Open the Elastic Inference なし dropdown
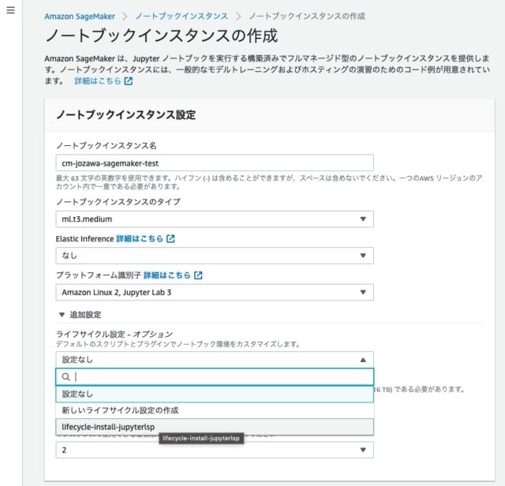Image resolution: width=505 pixels, height=486 pixels. click(x=215, y=256)
